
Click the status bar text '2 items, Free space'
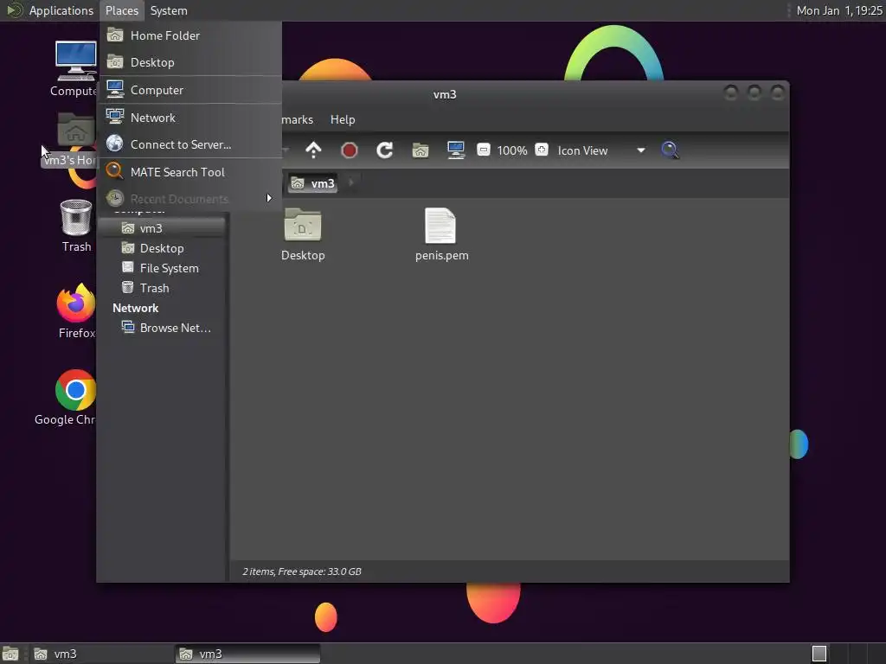pos(302,571)
